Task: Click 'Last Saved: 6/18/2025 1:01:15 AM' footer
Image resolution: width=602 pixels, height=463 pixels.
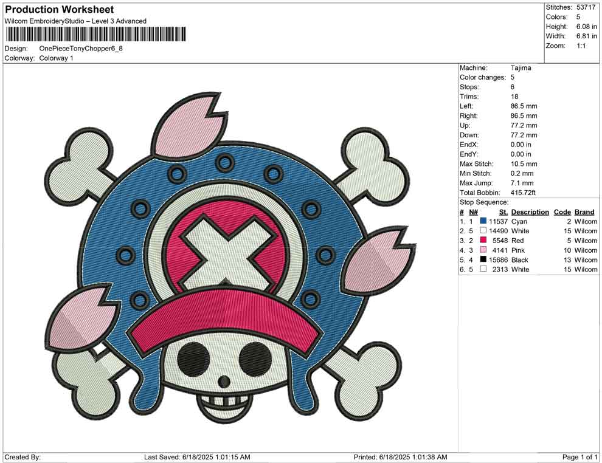Action: [198, 457]
